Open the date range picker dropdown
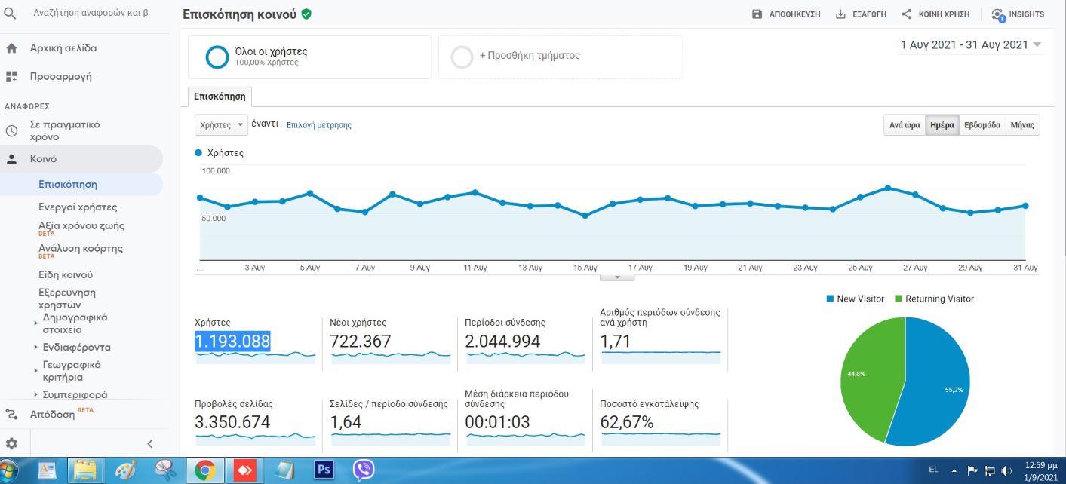The image size is (1066, 484). [970, 45]
